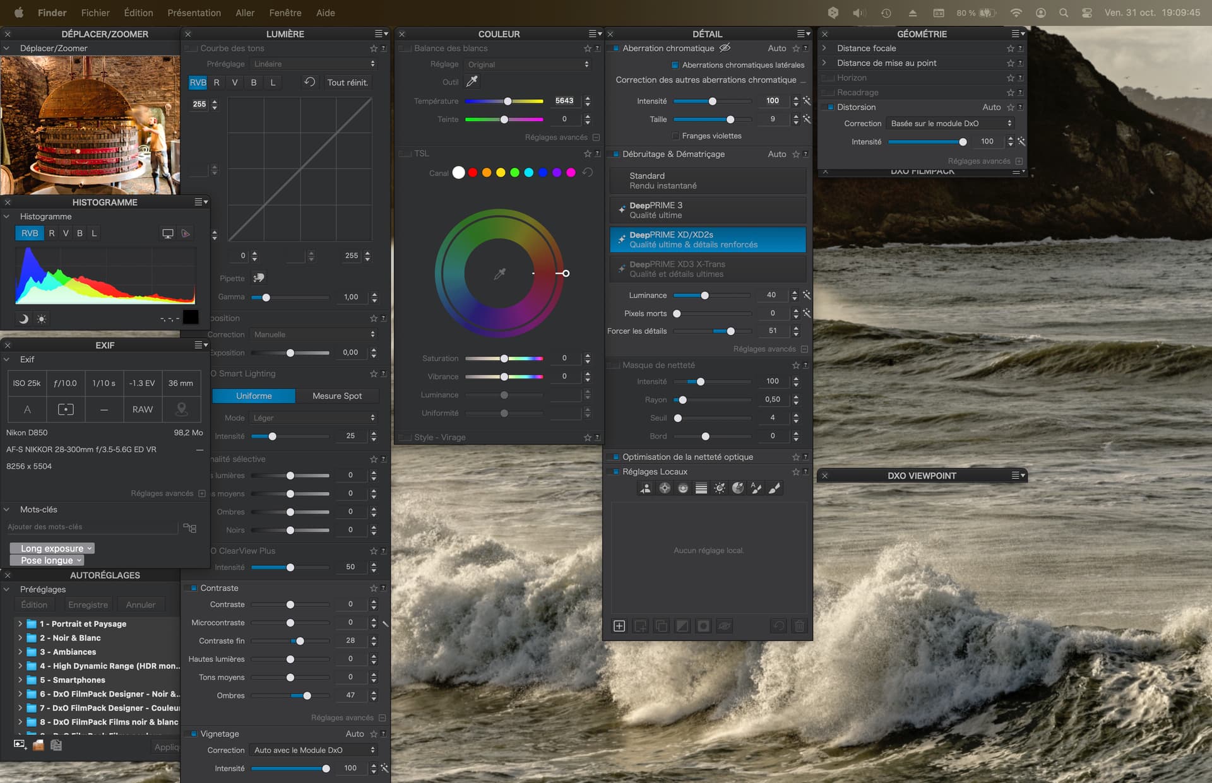Enable the Franges violettes checkbox
The width and height of the screenshot is (1212, 783).
coord(675,136)
